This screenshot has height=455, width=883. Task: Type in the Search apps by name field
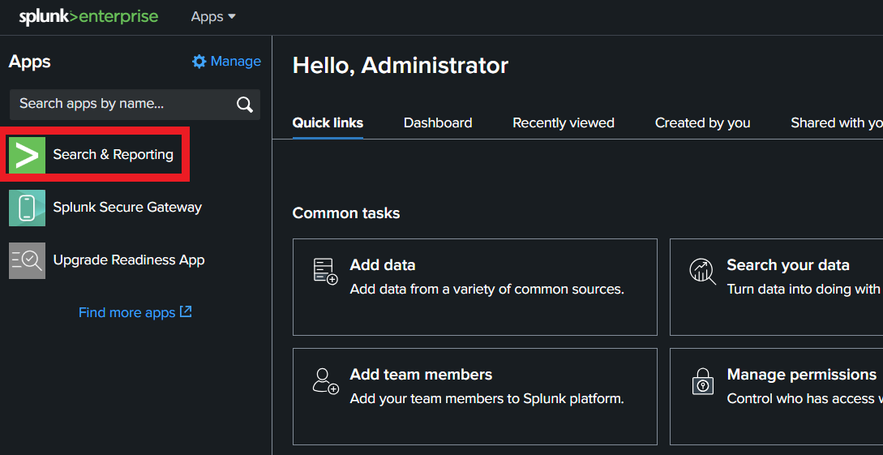tap(122, 104)
